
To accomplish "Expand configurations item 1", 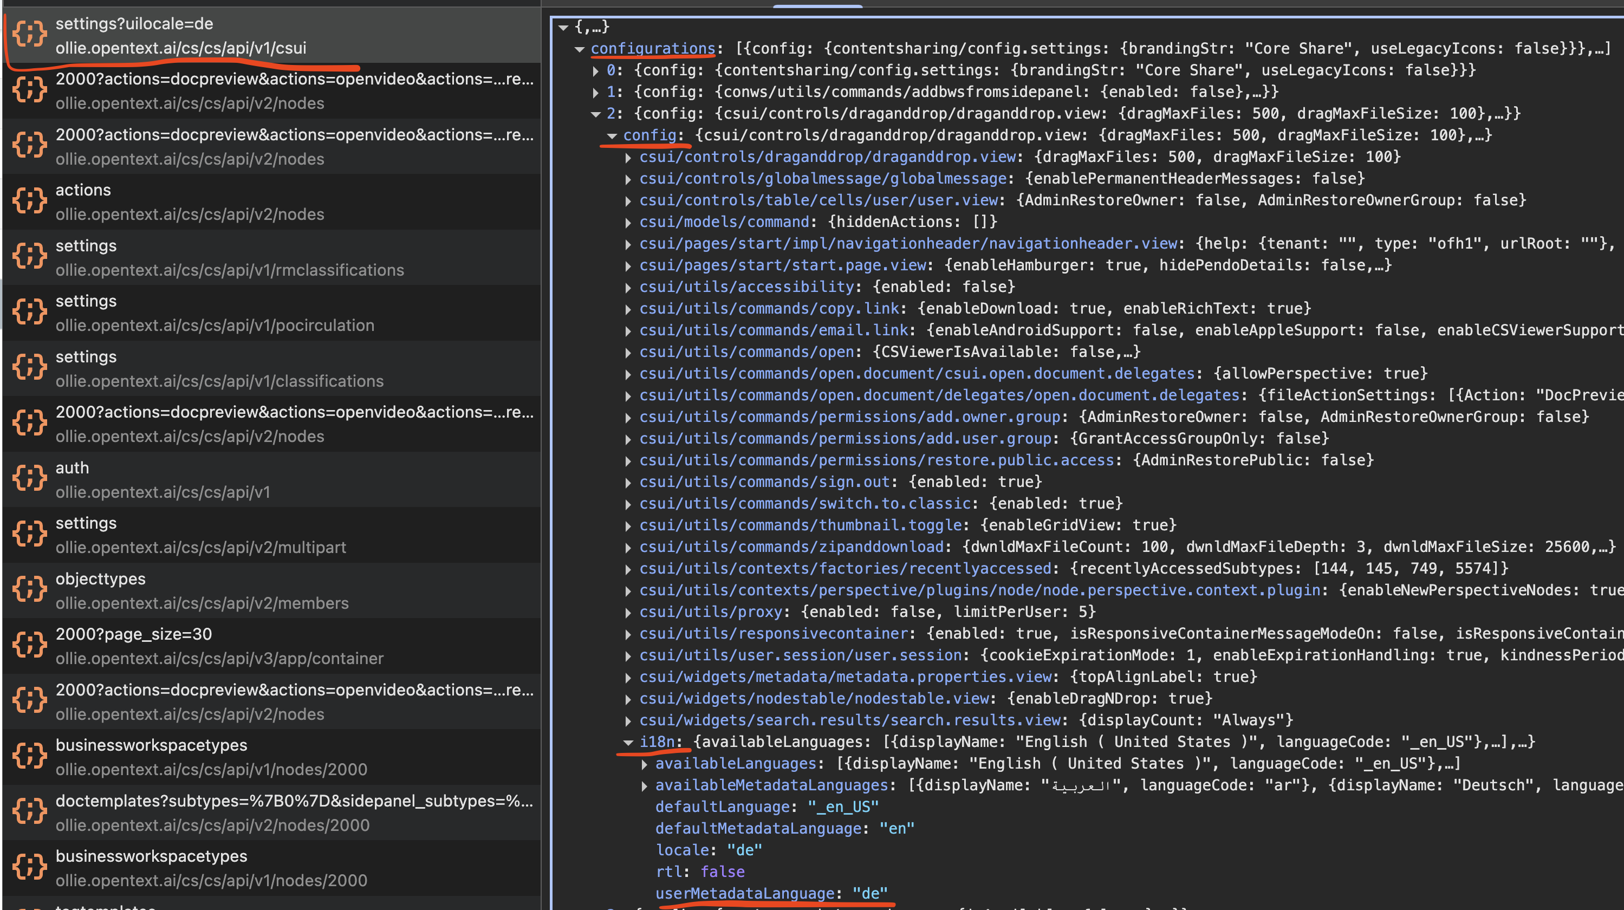I will tap(596, 93).
